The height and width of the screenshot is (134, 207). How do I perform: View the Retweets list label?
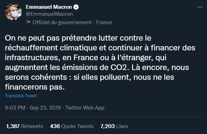tap(32, 126)
